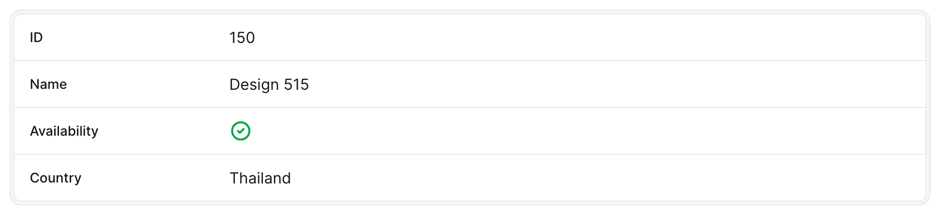
Task: Click the ID value 150
Action: (x=242, y=37)
